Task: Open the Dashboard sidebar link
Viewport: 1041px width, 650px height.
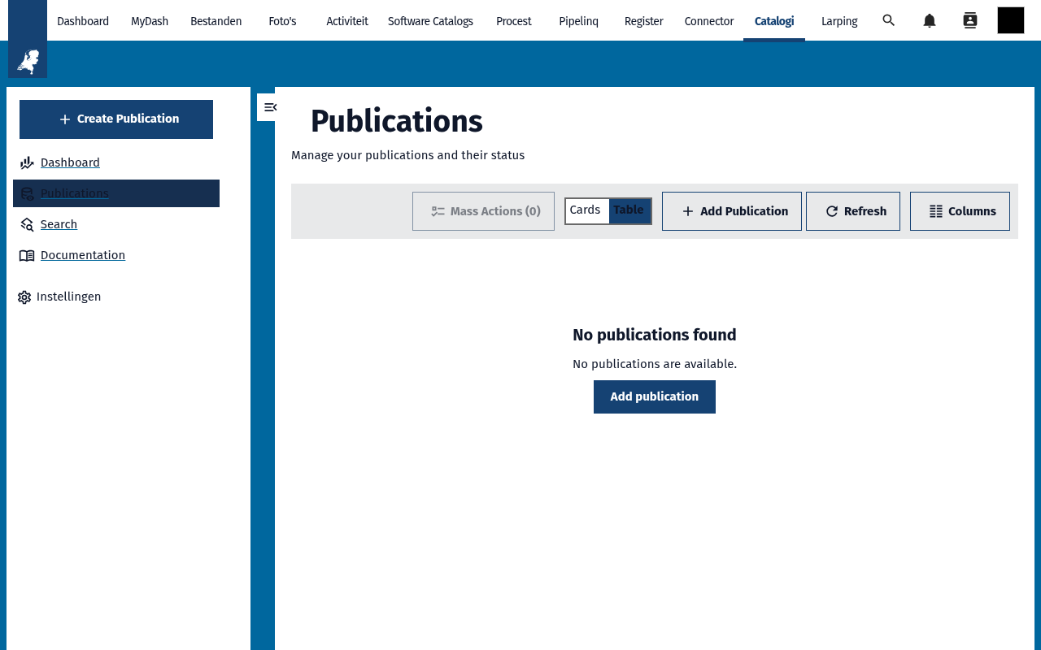Action: coord(70,162)
